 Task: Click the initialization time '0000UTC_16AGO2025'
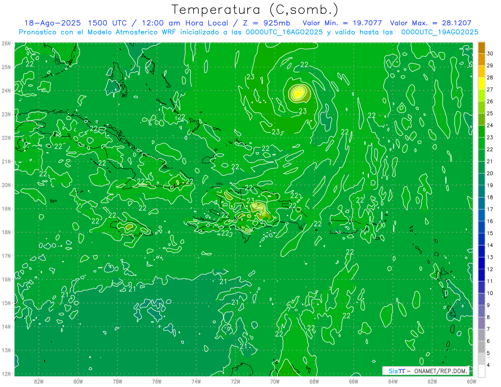[284, 32]
